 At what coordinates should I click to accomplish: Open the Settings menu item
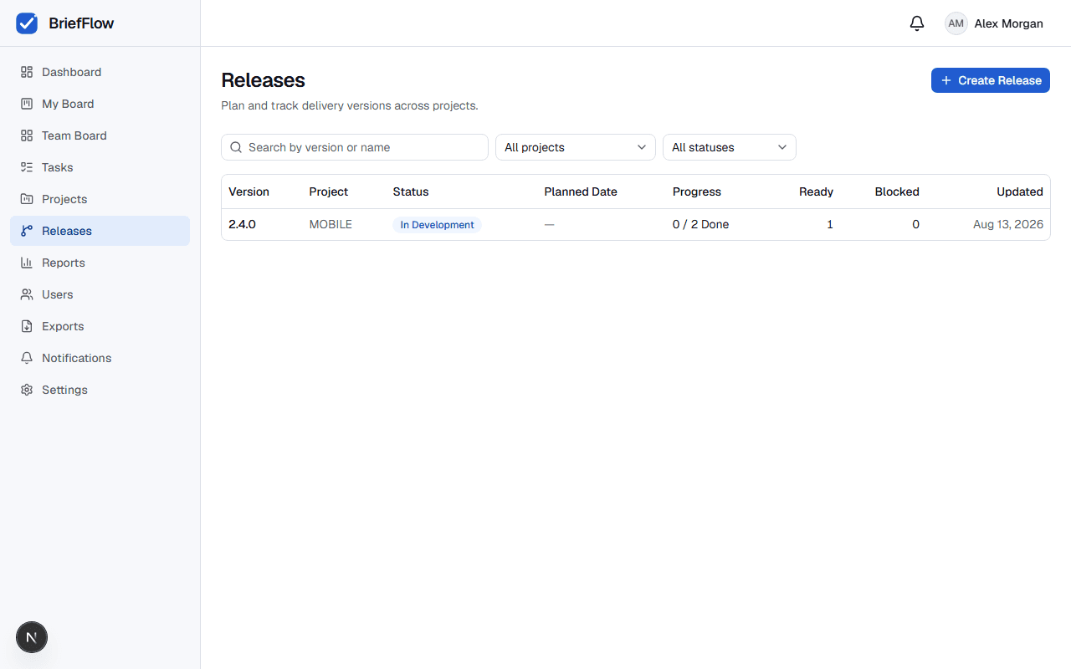click(x=100, y=390)
